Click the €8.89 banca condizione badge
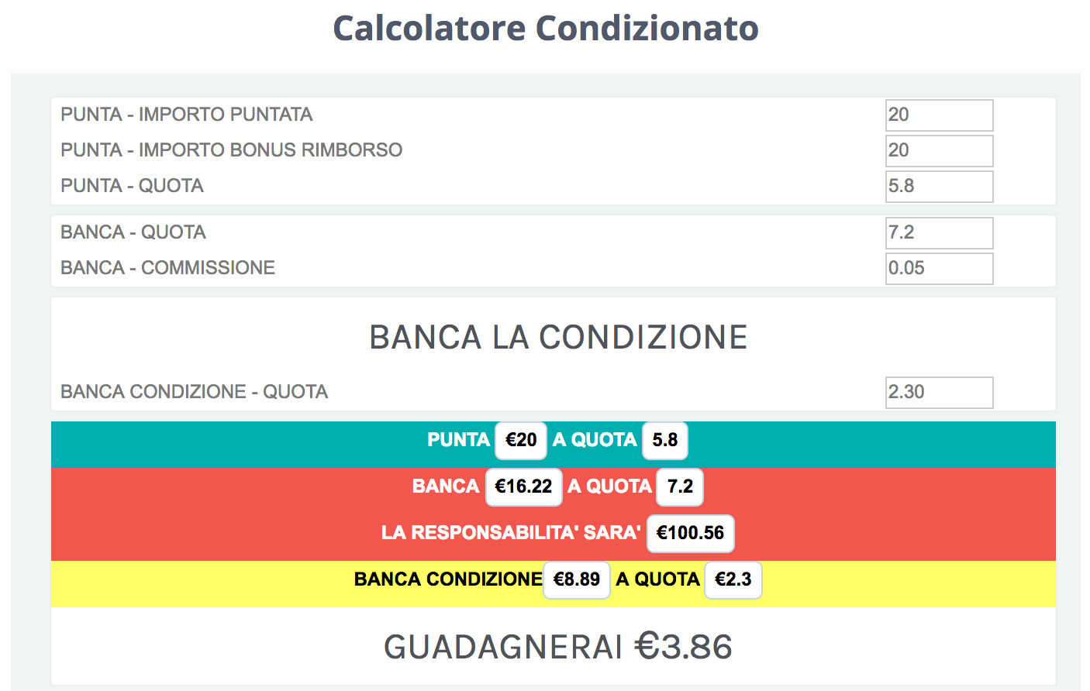Image resolution: width=1090 pixels, height=691 pixels. pos(577,579)
